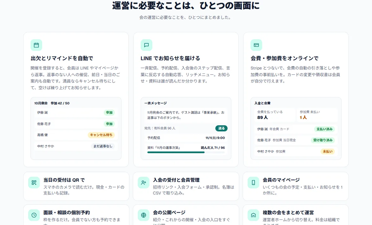Click the 佐藤 花子 参加費 当日現金 row text
Screen dimensions: 372x225
coord(277,140)
